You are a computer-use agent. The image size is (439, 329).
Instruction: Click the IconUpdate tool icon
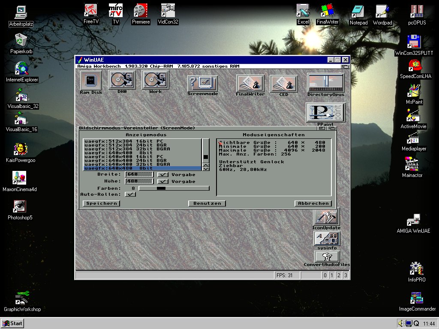coord(326,217)
